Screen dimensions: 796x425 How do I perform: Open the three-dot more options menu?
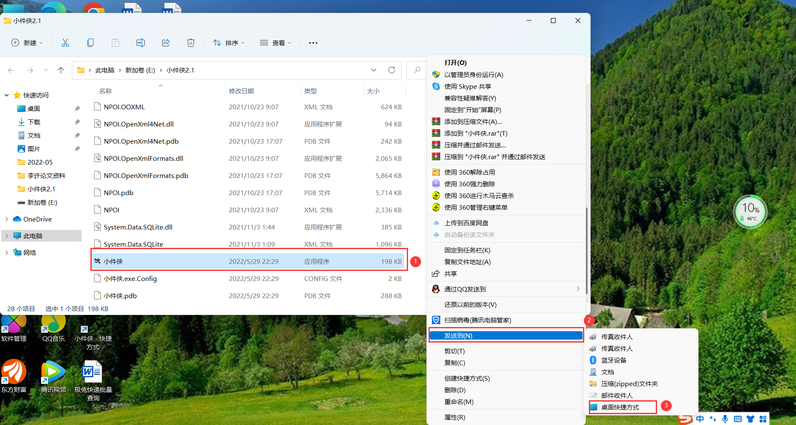point(313,43)
